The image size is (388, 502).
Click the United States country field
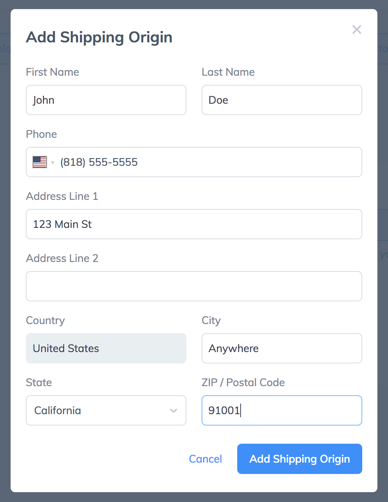pyautogui.click(x=106, y=348)
